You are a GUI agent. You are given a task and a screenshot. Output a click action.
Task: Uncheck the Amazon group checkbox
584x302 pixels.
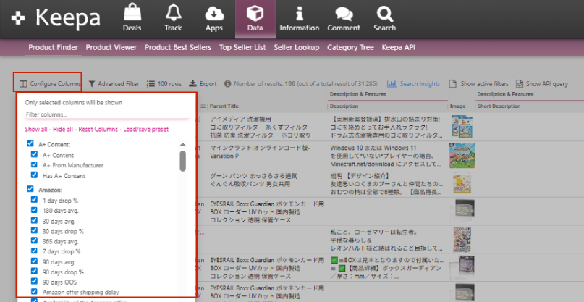point(30,189)
